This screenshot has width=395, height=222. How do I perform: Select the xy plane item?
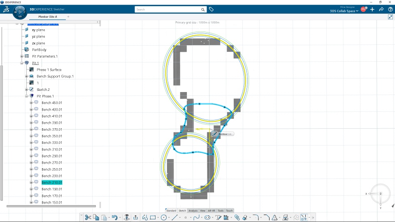(x=38, y=30)
